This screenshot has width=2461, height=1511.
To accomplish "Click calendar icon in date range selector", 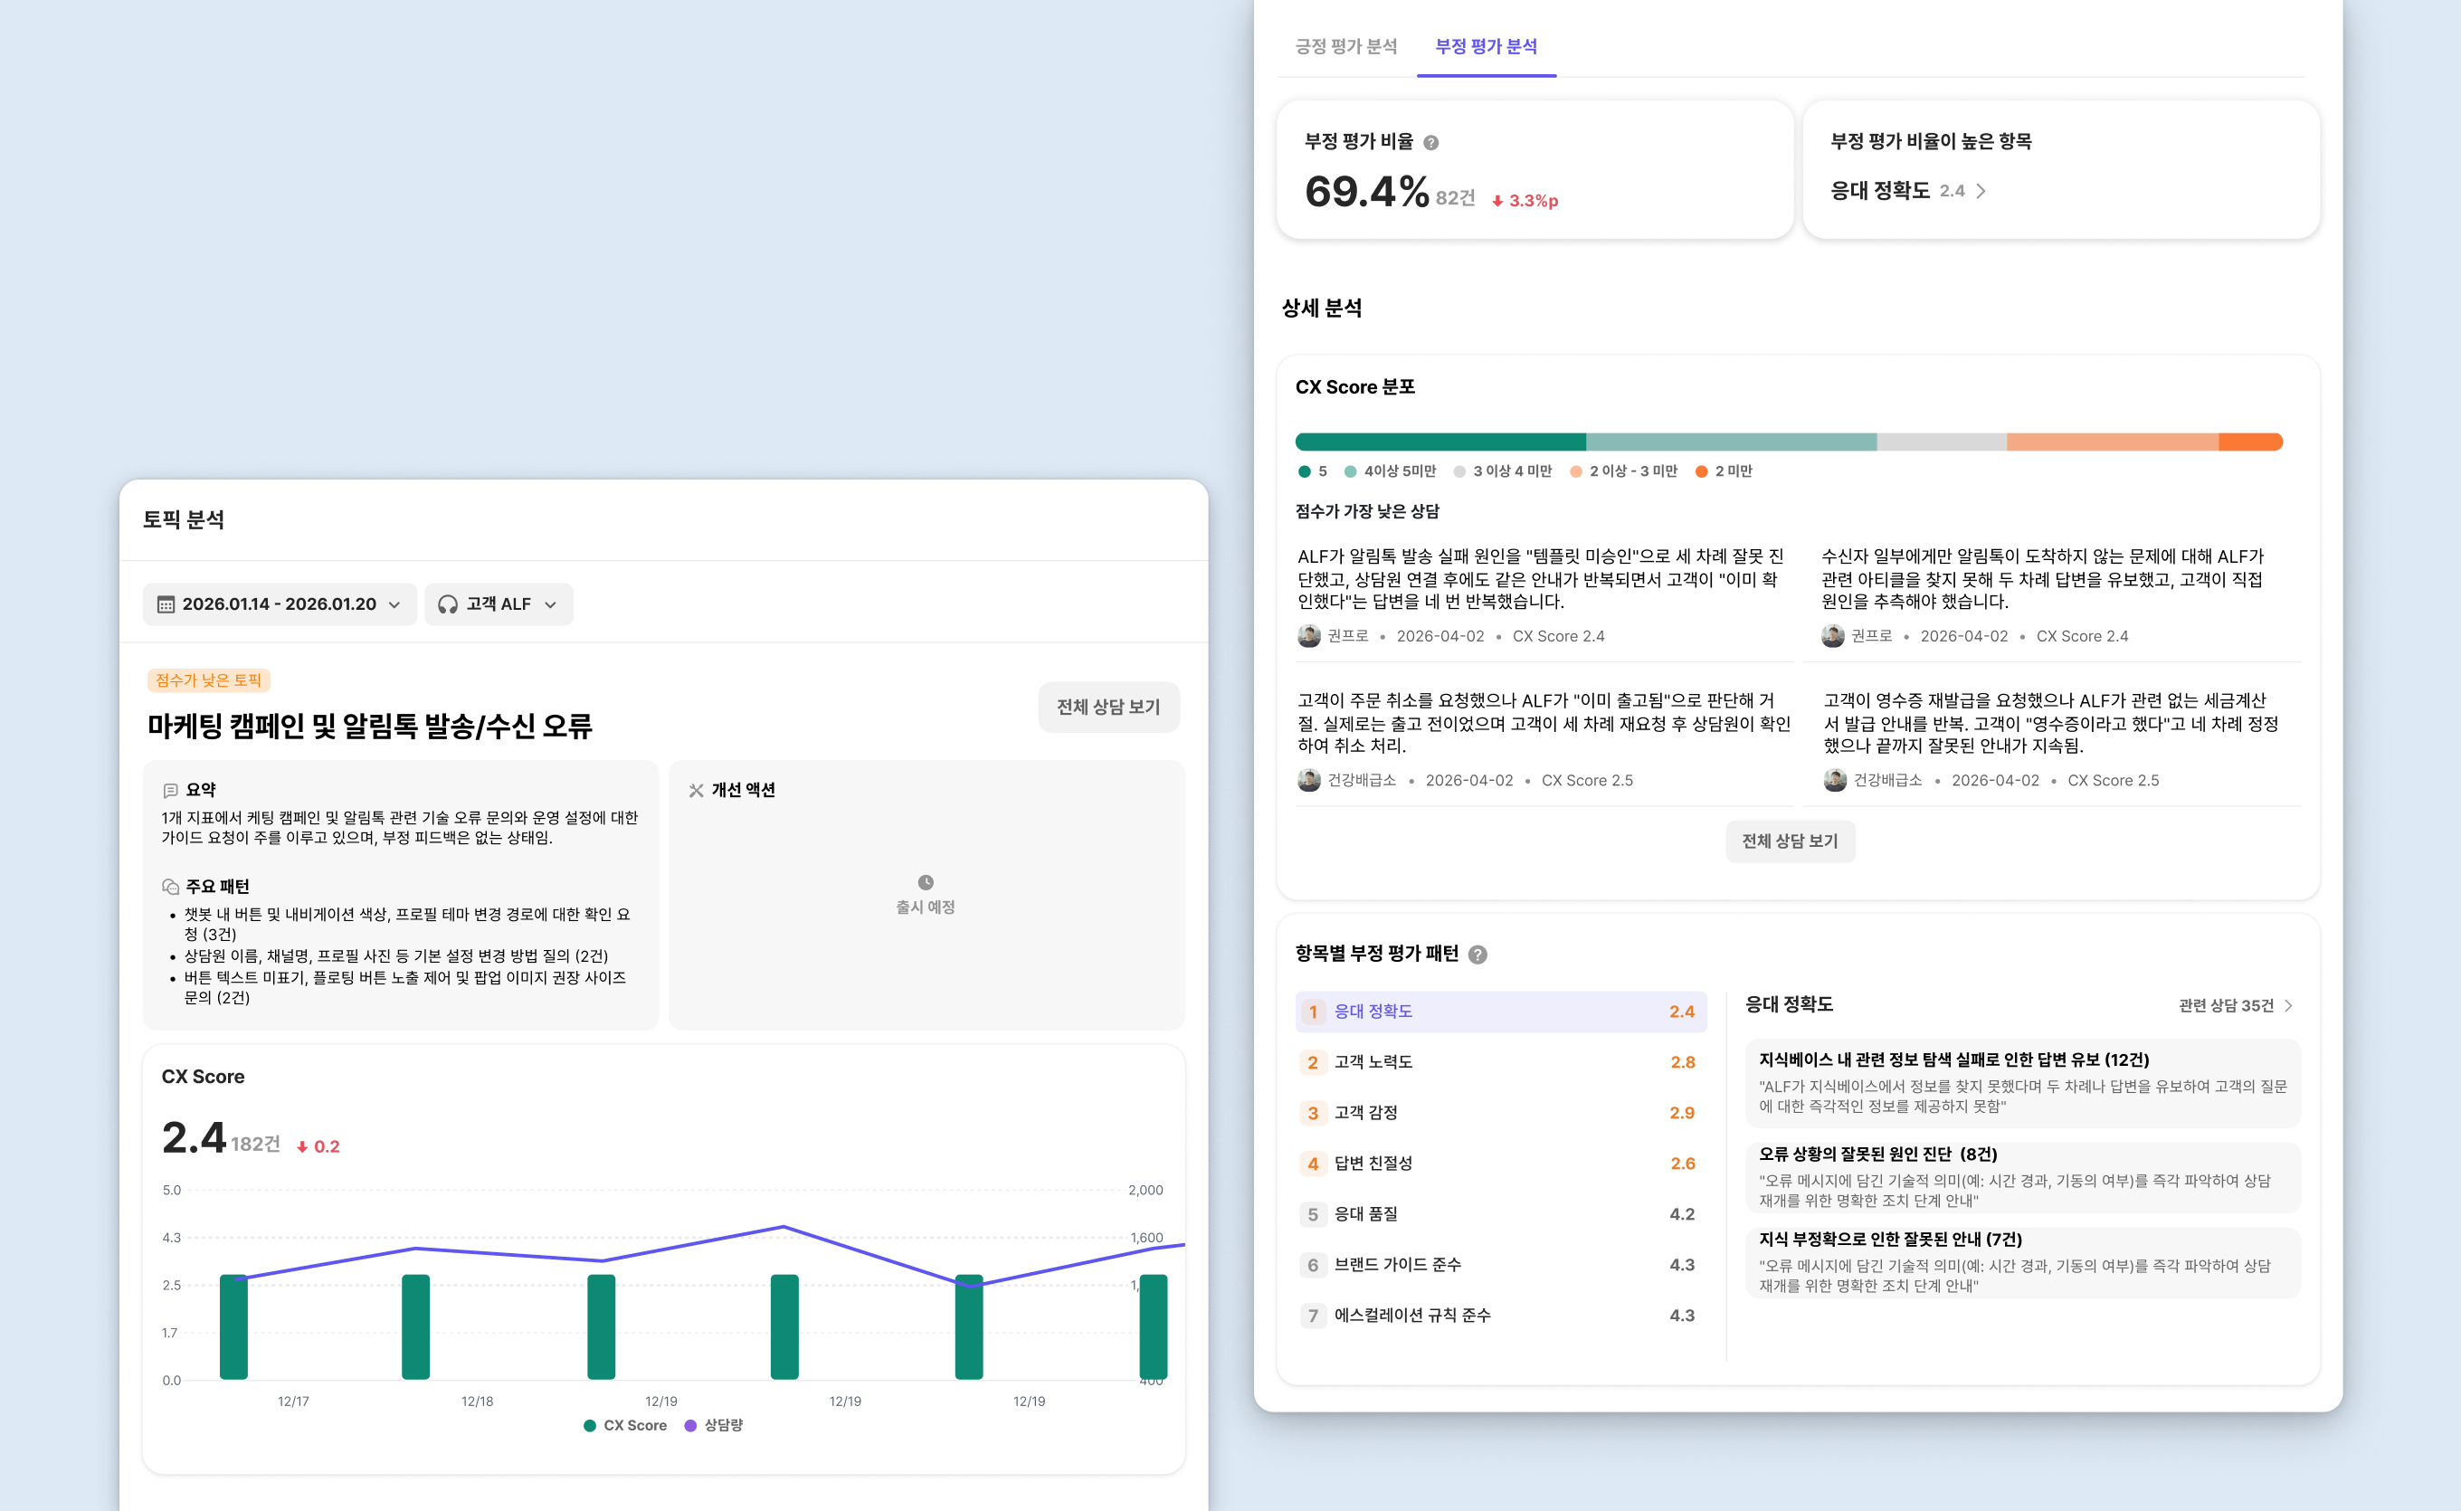I will point(166,604).
